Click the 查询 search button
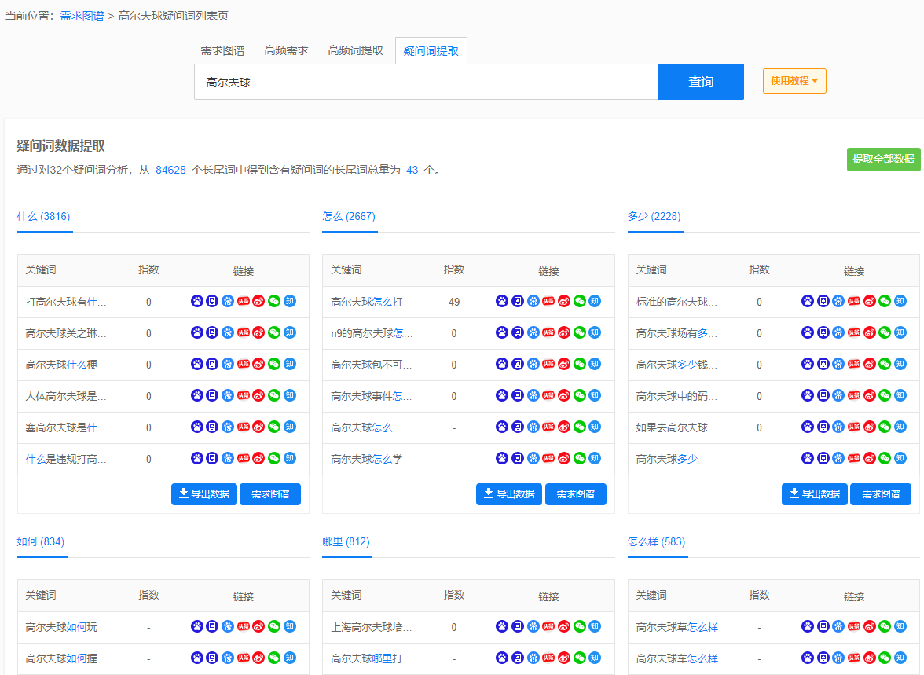The width and height of the screenshot is (924, 675). click(700, 81)
